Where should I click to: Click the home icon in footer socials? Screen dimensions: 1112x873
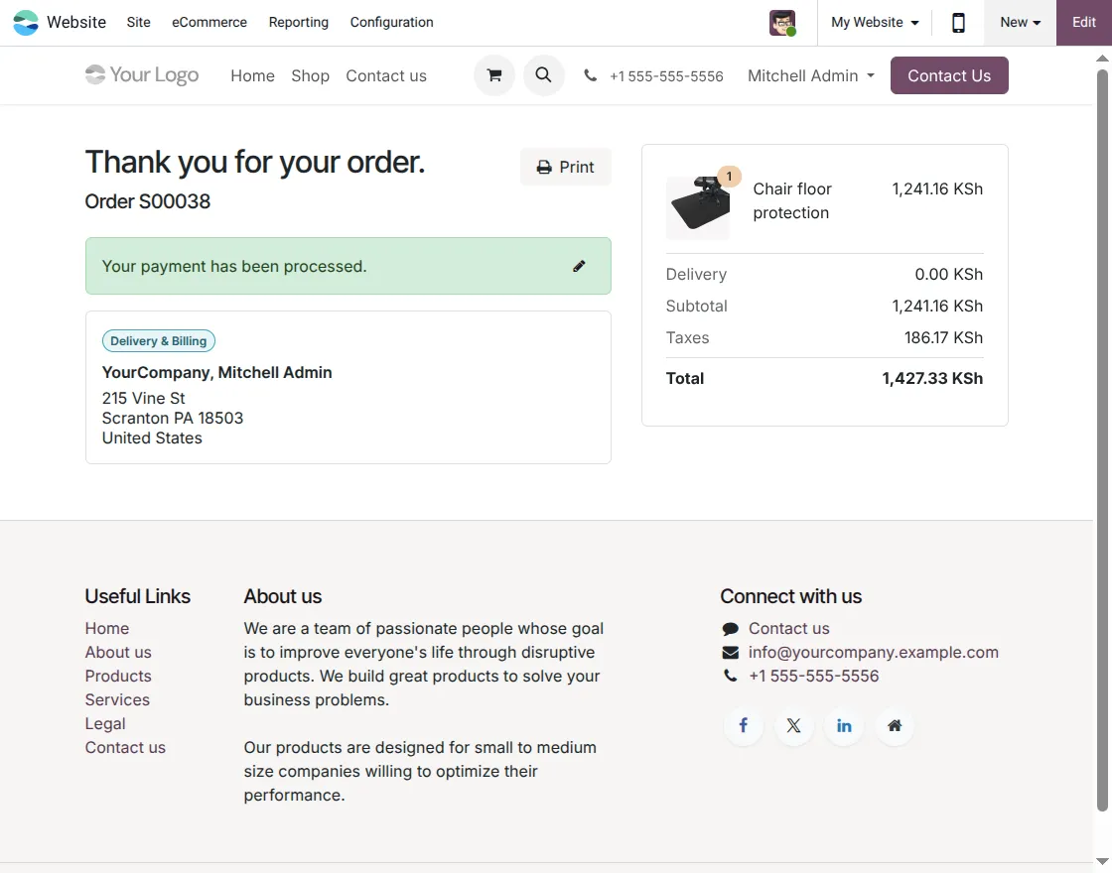[895, 725]
